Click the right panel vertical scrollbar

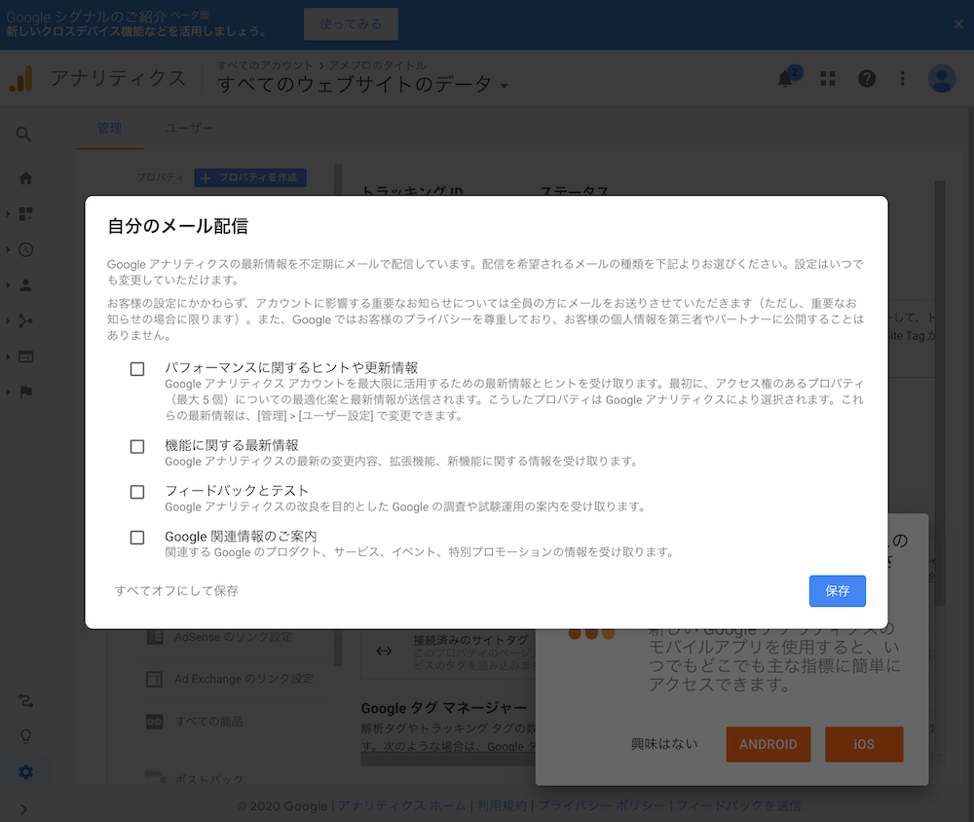[x=940, y=393]
